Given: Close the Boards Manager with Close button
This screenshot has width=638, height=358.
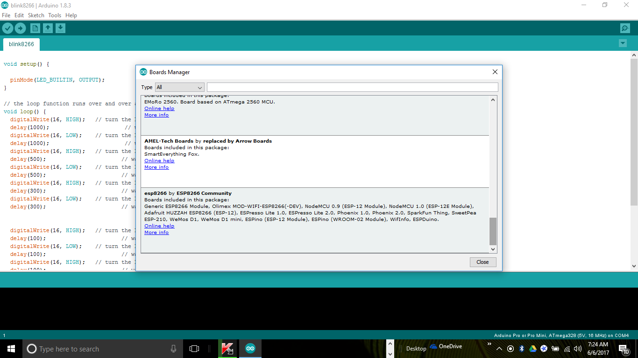Looking at the screenshot, I should (x=483, y=262).
